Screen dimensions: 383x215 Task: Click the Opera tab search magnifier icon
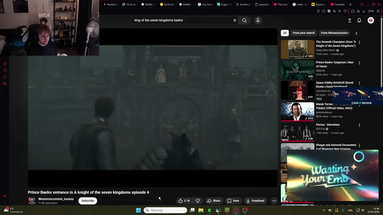click(x=362, y=4)
